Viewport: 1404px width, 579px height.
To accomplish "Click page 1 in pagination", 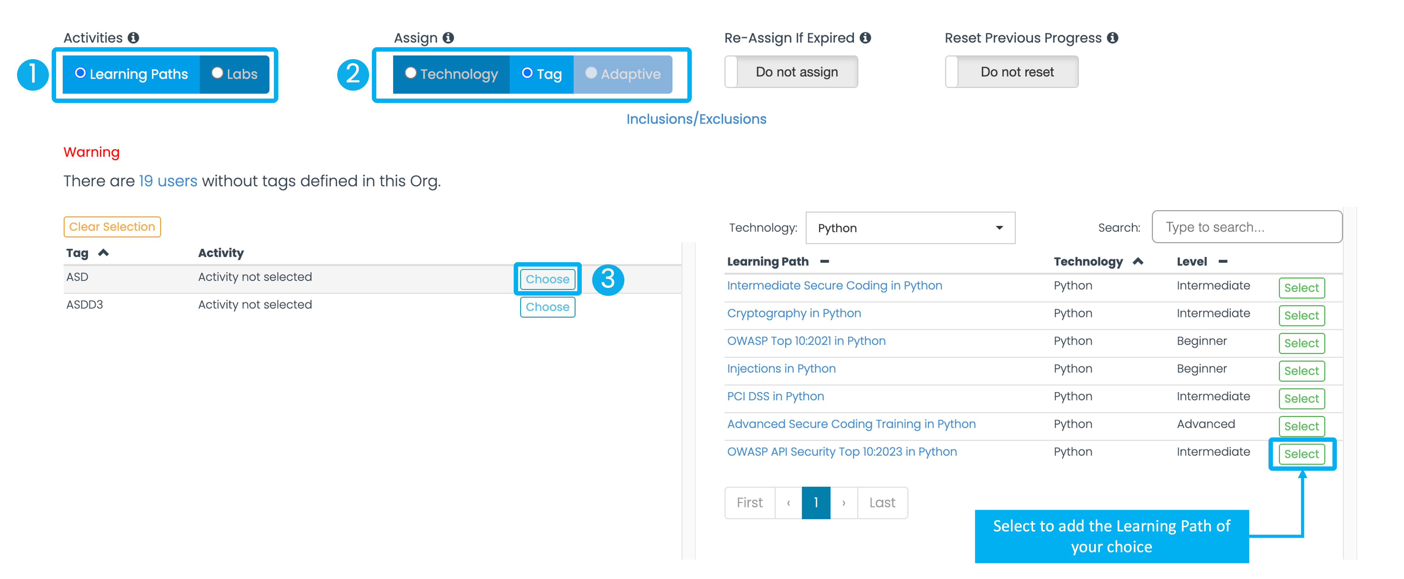I will [x=816, y=503].
